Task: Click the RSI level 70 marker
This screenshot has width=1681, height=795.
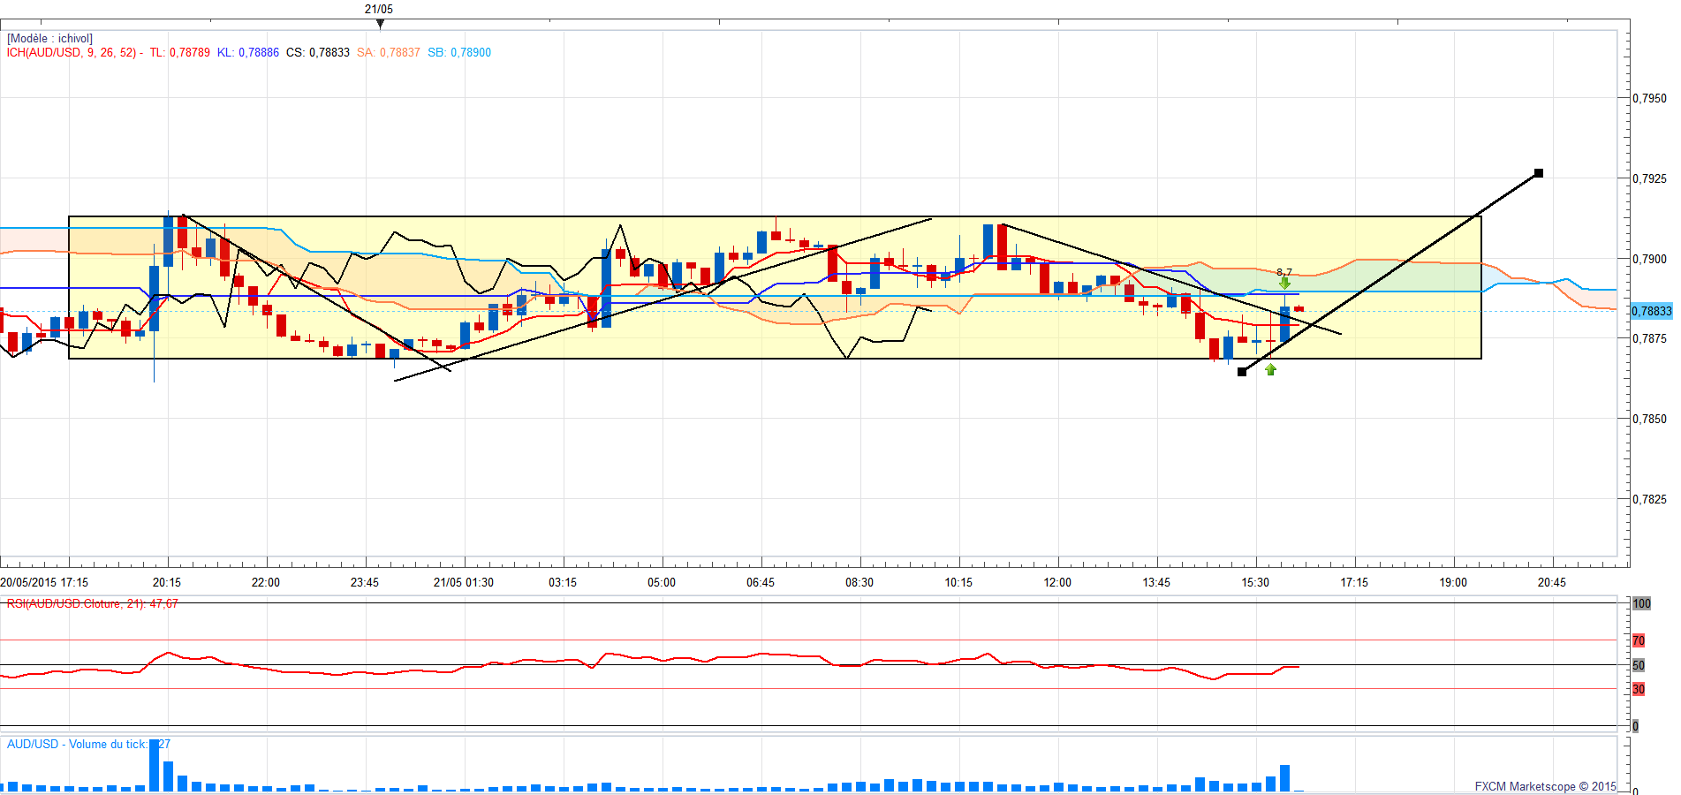Action: point(1639,640)
